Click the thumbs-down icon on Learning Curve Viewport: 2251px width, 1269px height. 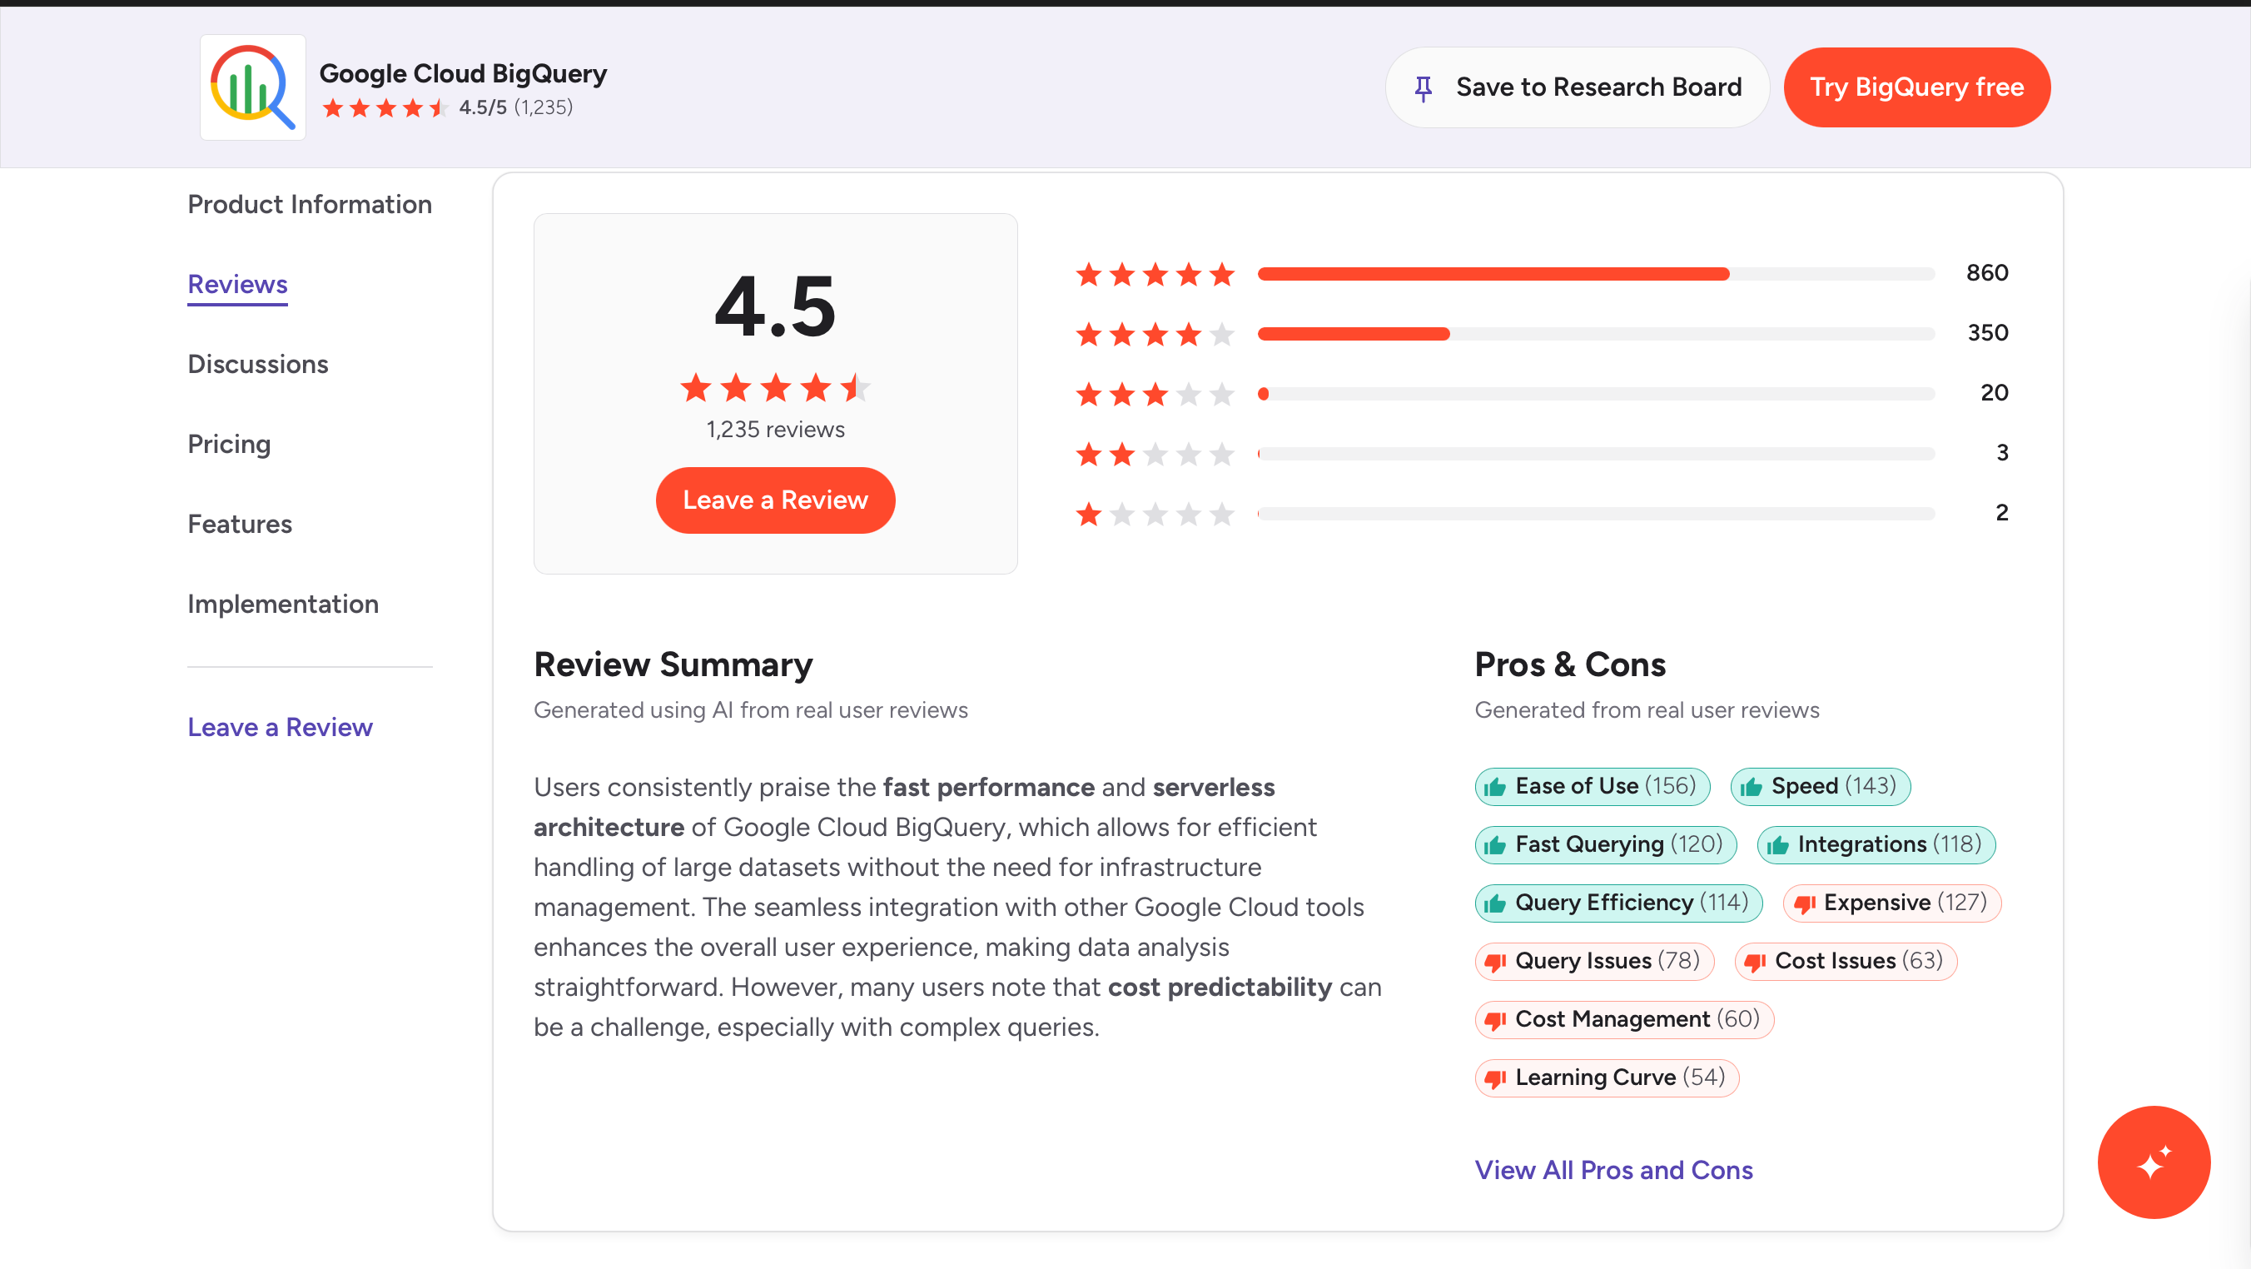point(1495,1078)
